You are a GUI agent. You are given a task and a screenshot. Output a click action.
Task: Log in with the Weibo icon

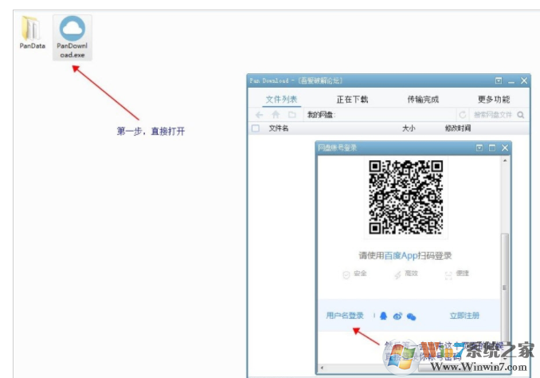pos(397,316)
